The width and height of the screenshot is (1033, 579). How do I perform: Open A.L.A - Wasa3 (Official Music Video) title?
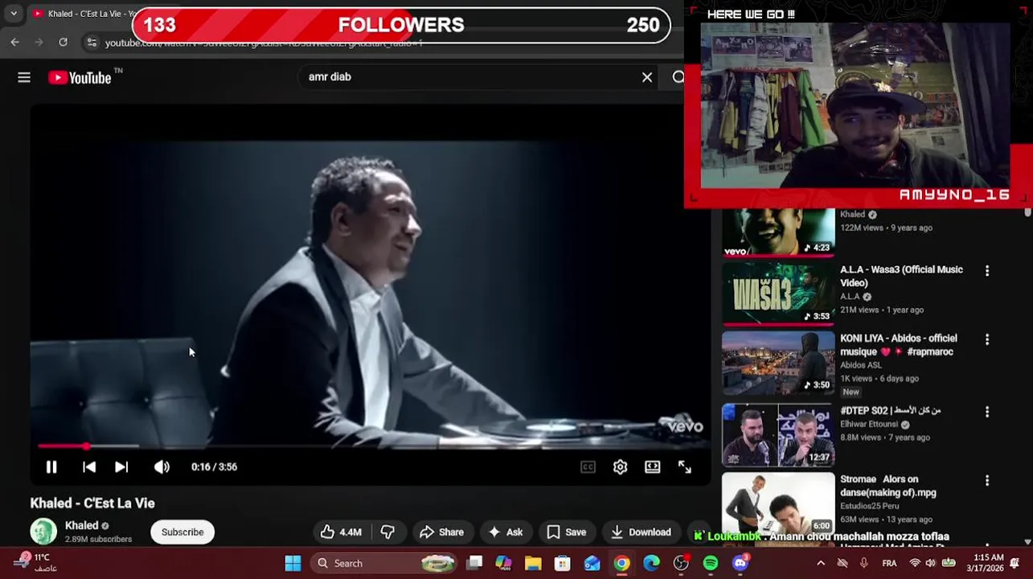point(901,276)
